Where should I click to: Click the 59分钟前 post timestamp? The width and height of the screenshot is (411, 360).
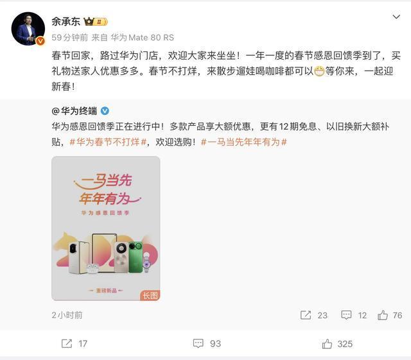pos(70,38)
